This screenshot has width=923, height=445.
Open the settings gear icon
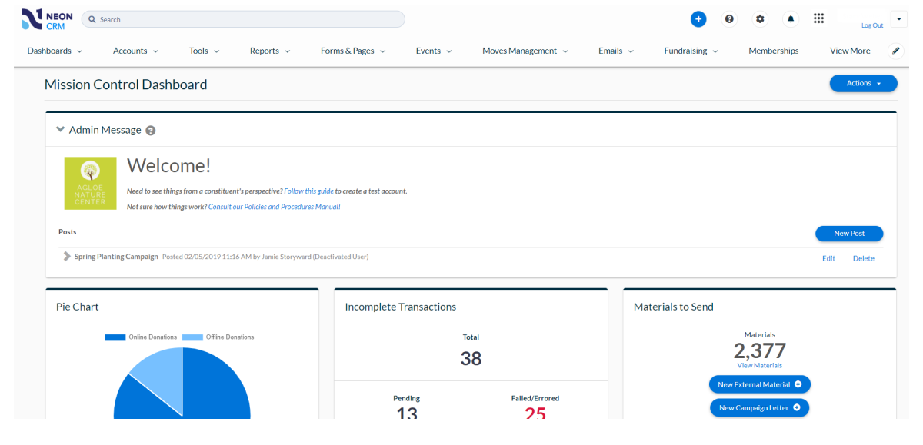coord(760,19)
